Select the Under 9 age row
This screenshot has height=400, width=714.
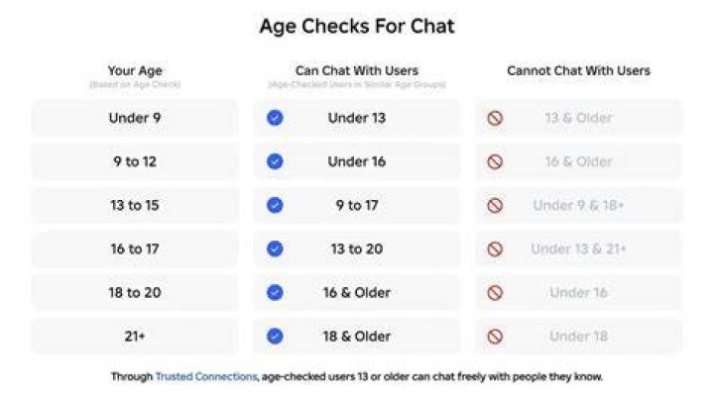point(135,118)
